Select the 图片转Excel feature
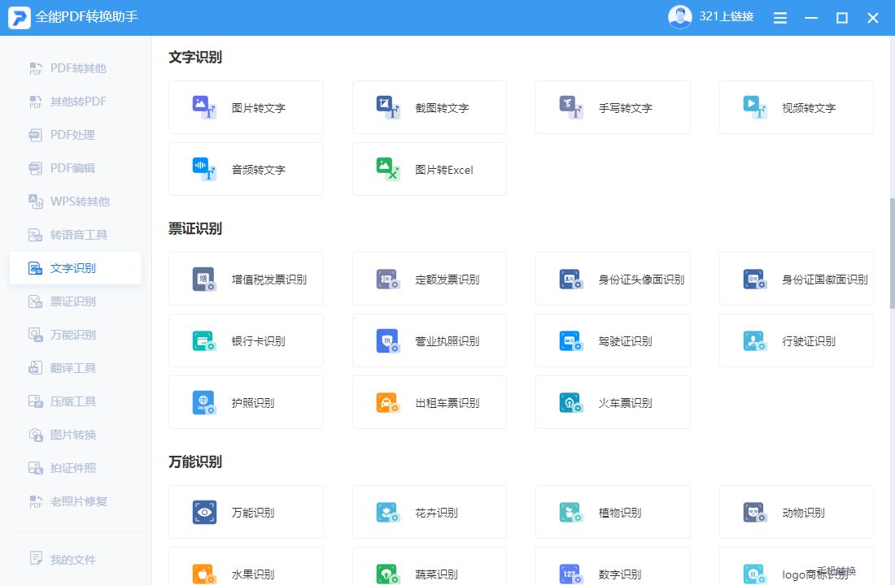Image resolution: width=895 pixels, height=585 pixels. [x=430, y=169]
